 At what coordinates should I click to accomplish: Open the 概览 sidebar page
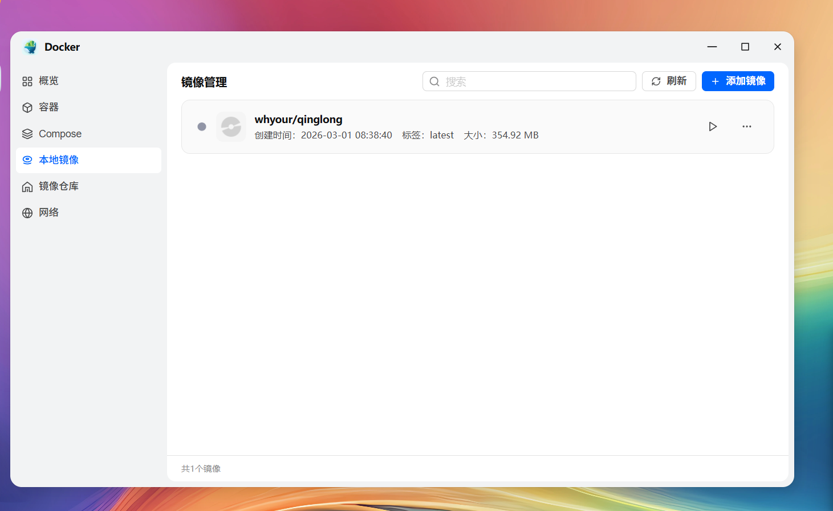[x=48, y=81]
